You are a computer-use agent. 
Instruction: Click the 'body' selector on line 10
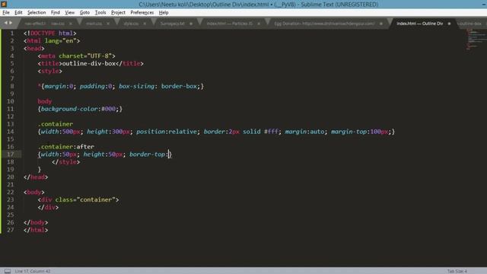[44, 101]
